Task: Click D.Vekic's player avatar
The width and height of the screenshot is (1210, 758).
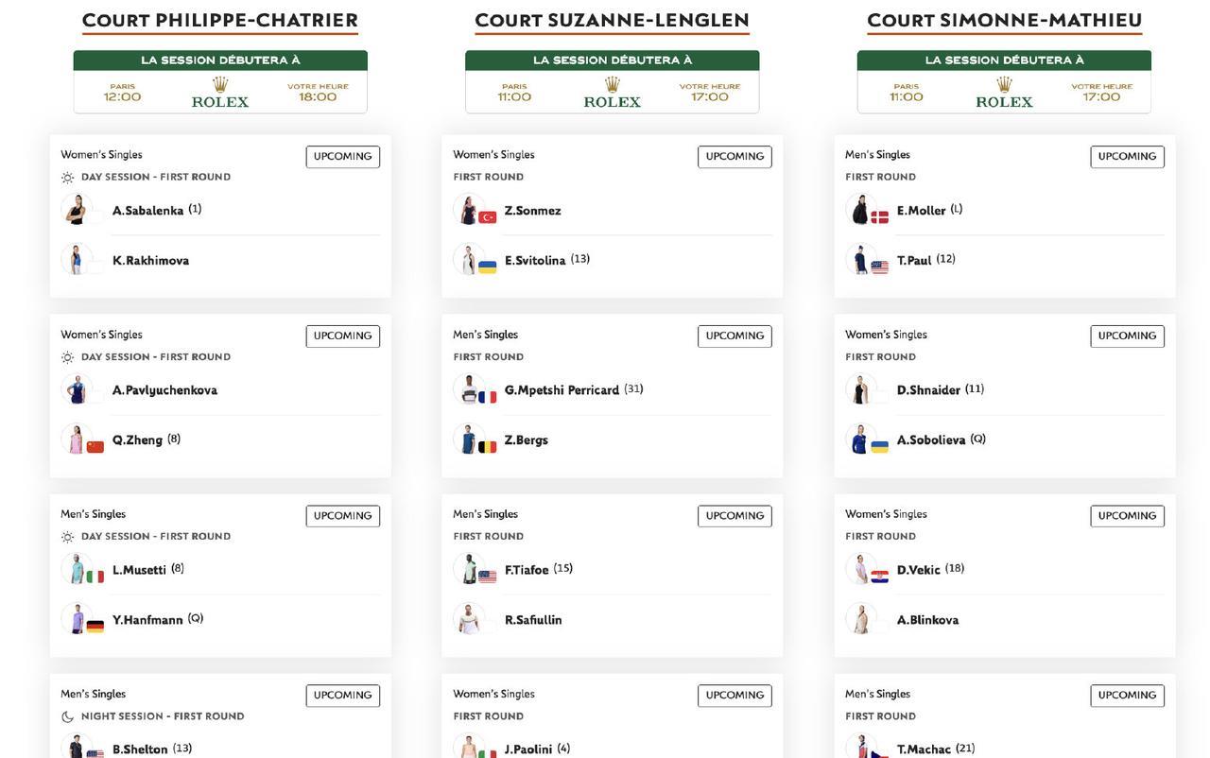Action: [x=861, y=569]
